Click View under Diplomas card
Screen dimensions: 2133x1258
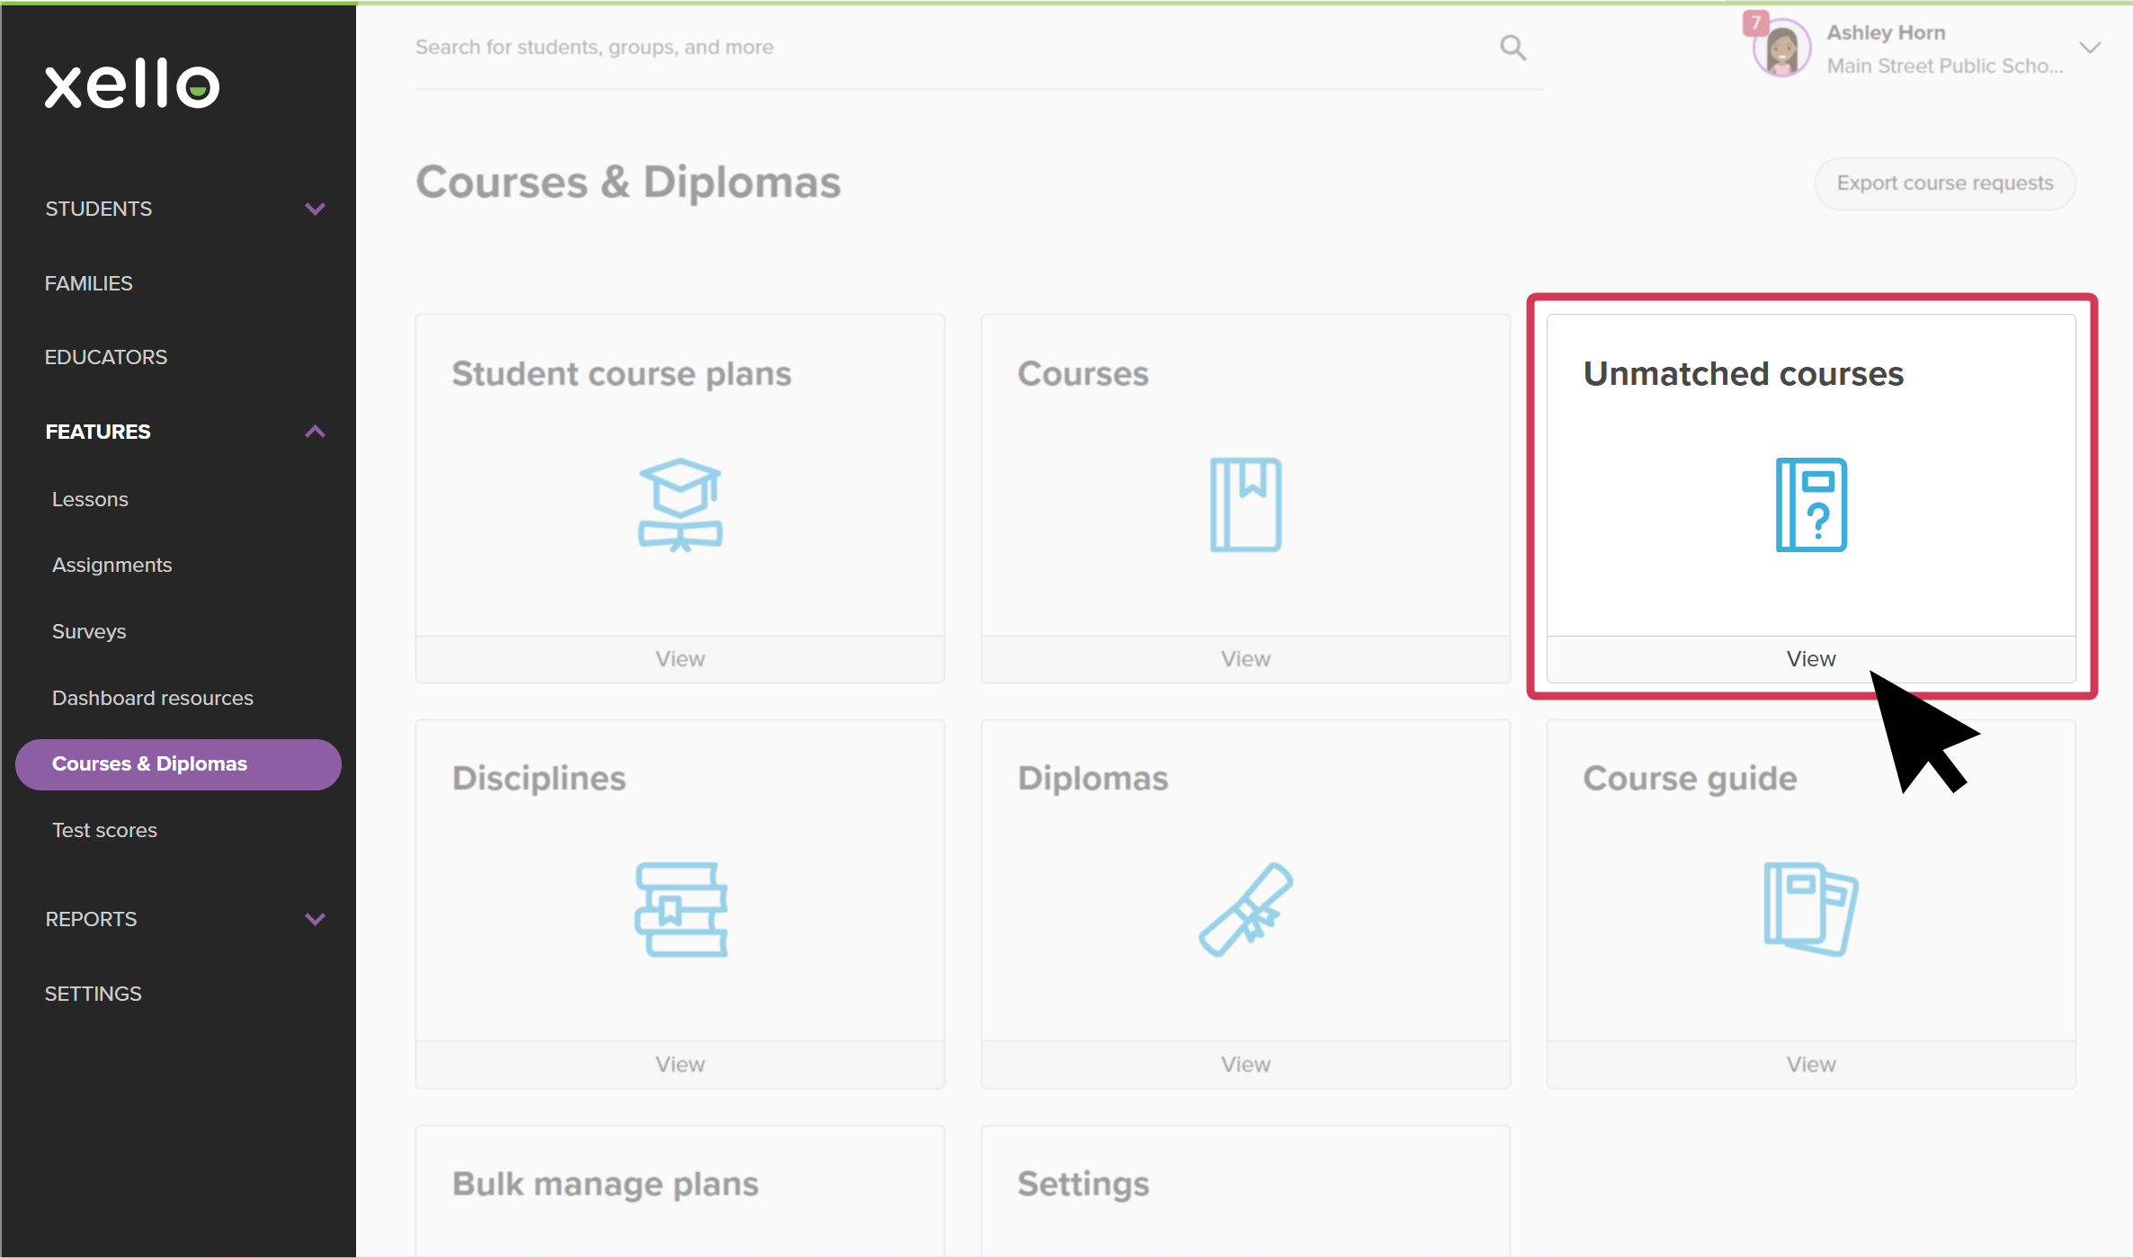pos(1245,1065)
